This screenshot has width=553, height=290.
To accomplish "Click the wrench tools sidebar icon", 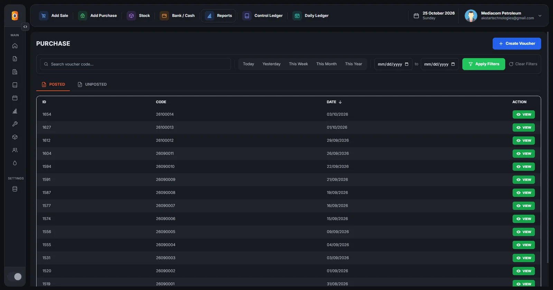I will [15, 124].
